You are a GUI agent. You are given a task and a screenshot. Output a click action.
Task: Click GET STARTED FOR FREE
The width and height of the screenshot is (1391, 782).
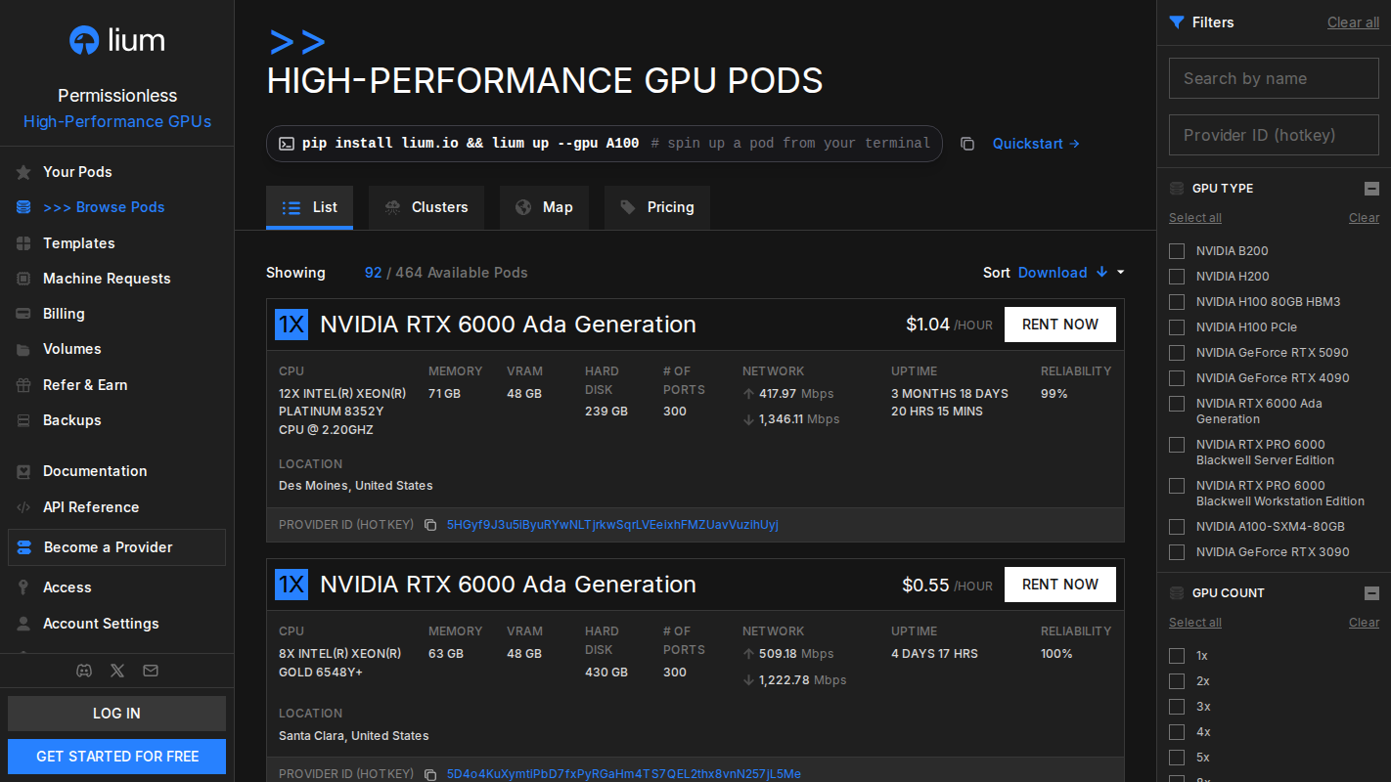(116, 757)
